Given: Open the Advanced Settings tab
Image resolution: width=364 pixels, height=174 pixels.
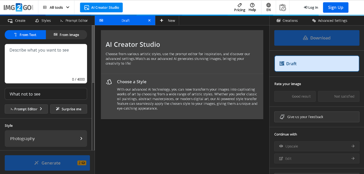Looking at the screenshot, I should [330, 20].
